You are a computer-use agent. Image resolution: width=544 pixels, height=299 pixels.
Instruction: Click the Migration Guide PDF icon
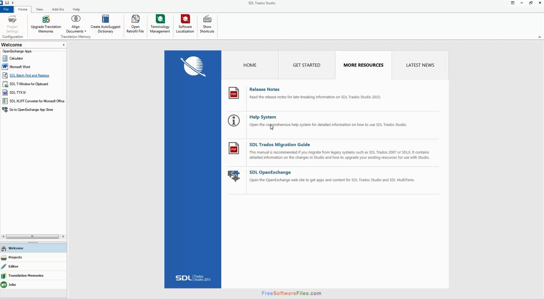coord(234,148)
